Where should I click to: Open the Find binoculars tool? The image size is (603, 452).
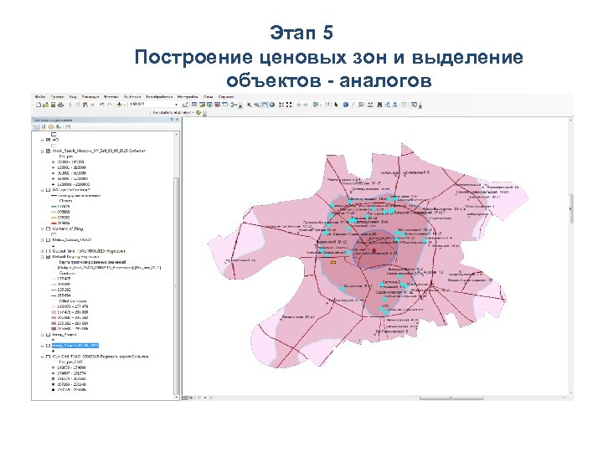[379, 105]
